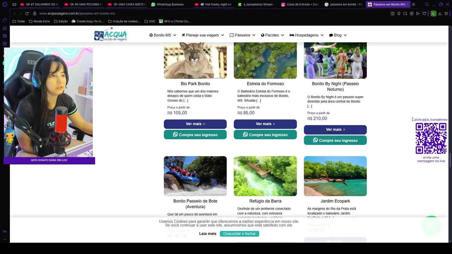This screenshot has width=452, height=254.
Task: Click Ver mais under Estrela do Formoso
Action: pos(265,124)
